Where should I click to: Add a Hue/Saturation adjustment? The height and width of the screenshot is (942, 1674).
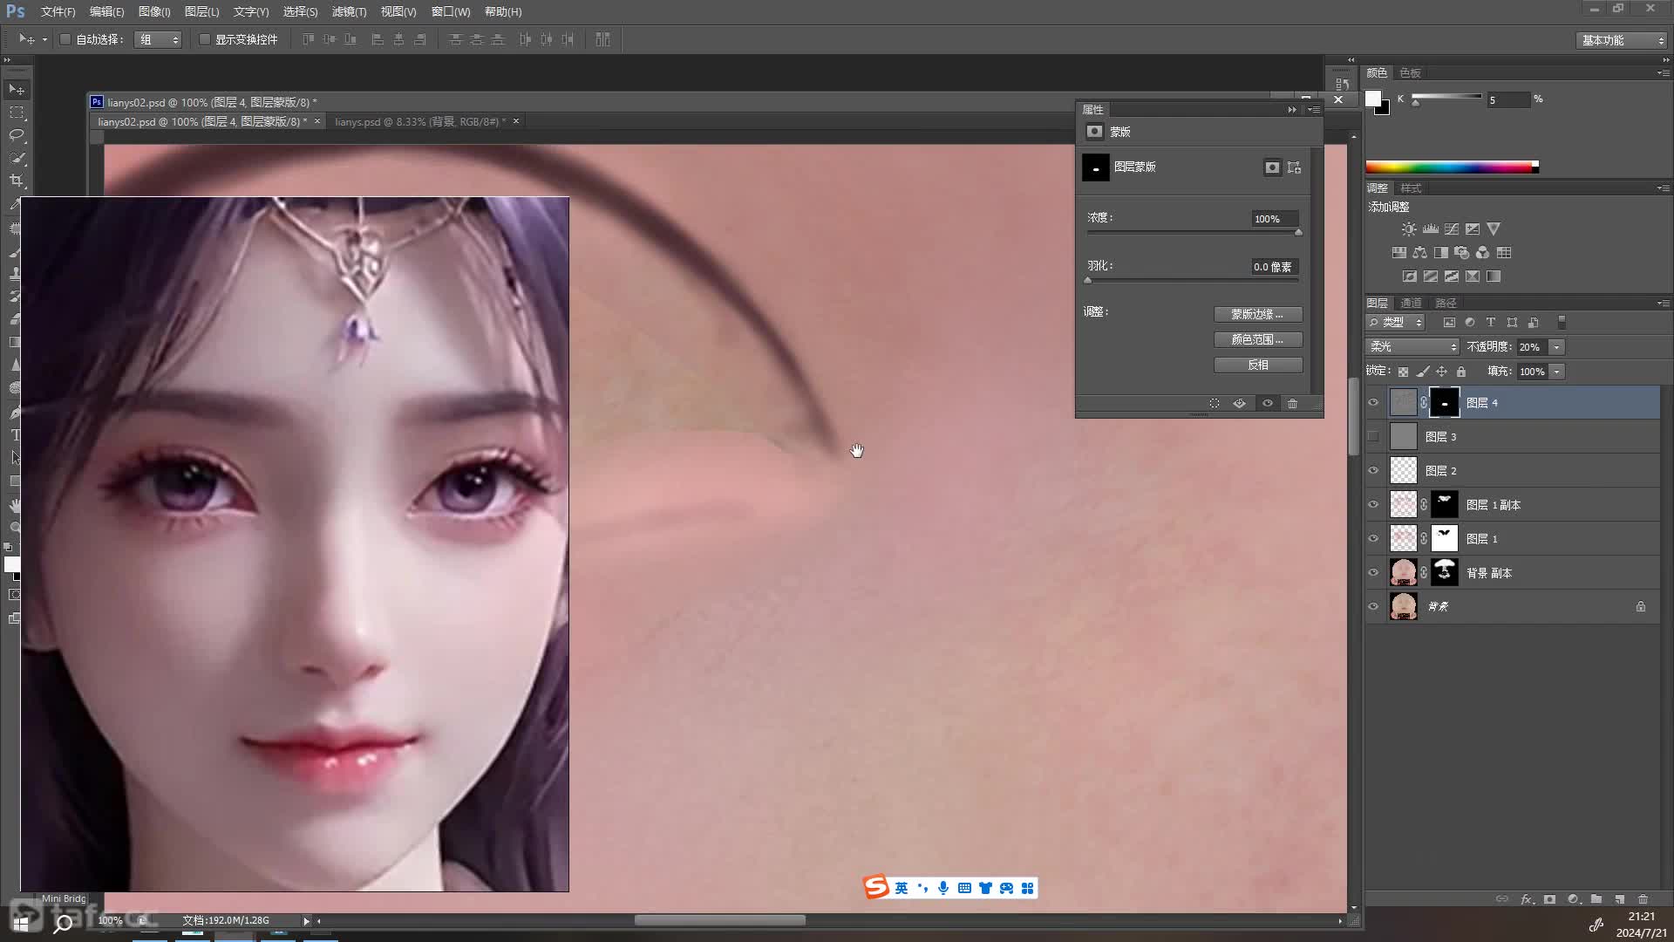[x=1399, y=253]
